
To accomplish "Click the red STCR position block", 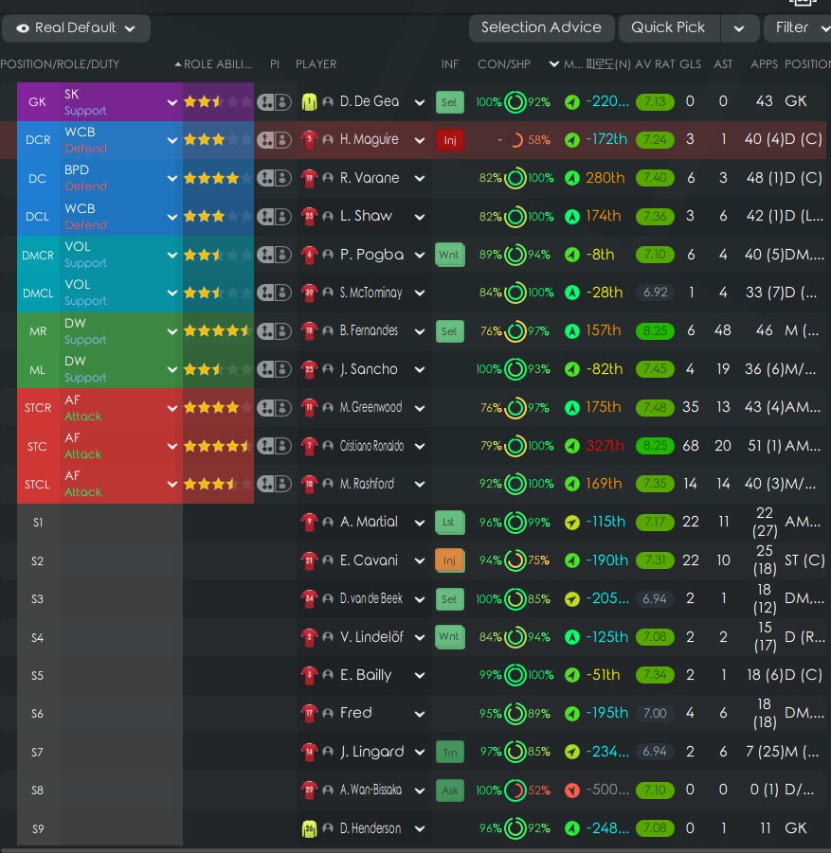I will coord(38,408).
